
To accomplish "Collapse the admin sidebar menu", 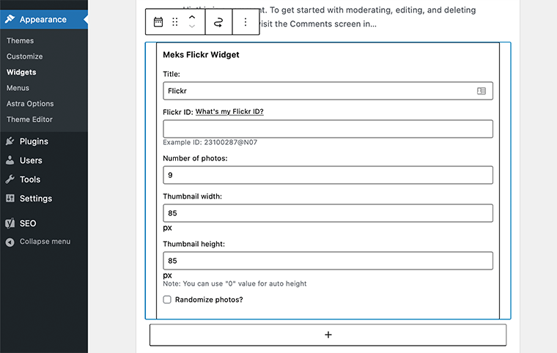I will [44, 242].
